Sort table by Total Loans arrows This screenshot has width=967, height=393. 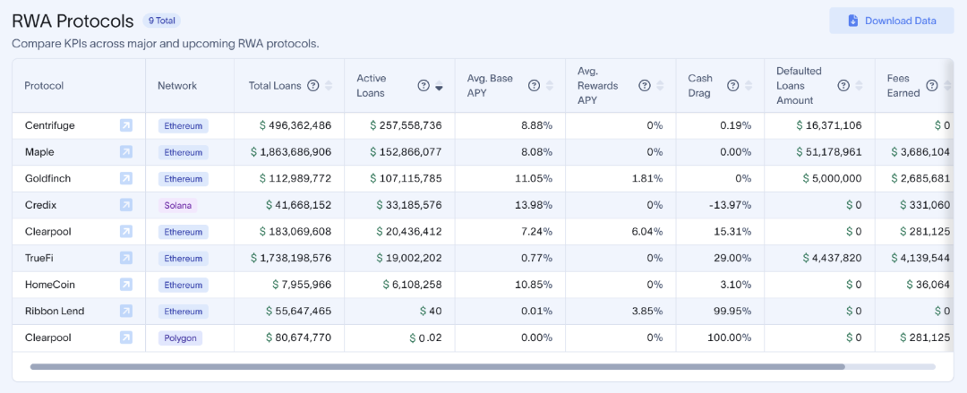coord(329,86)
